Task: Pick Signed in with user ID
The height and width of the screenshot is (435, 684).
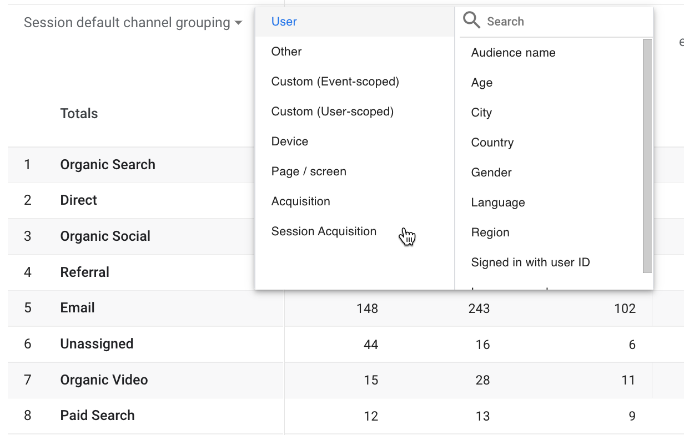Action: pos(530,262)
